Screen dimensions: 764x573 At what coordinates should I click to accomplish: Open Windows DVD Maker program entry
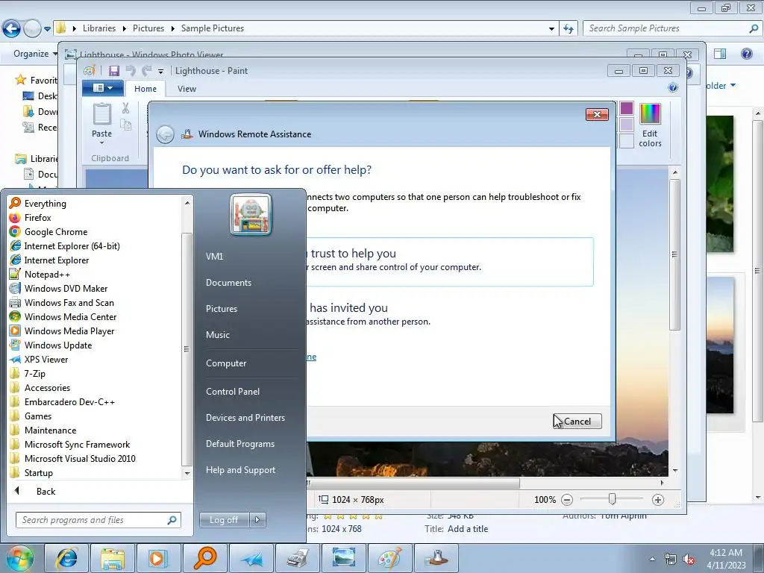pos(58,288)
